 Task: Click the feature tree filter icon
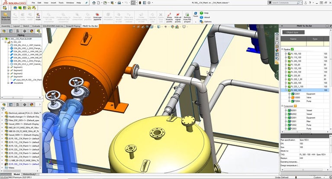[x=3, y=109]
